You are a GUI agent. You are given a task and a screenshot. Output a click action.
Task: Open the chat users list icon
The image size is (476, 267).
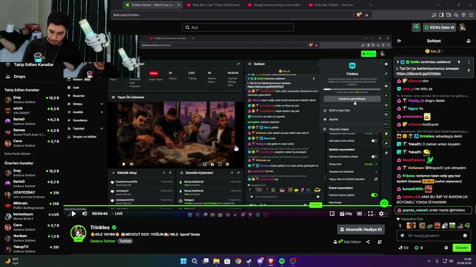469,41
